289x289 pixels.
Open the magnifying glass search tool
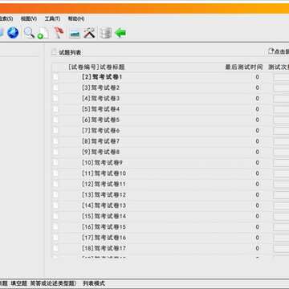coord(29,33)
